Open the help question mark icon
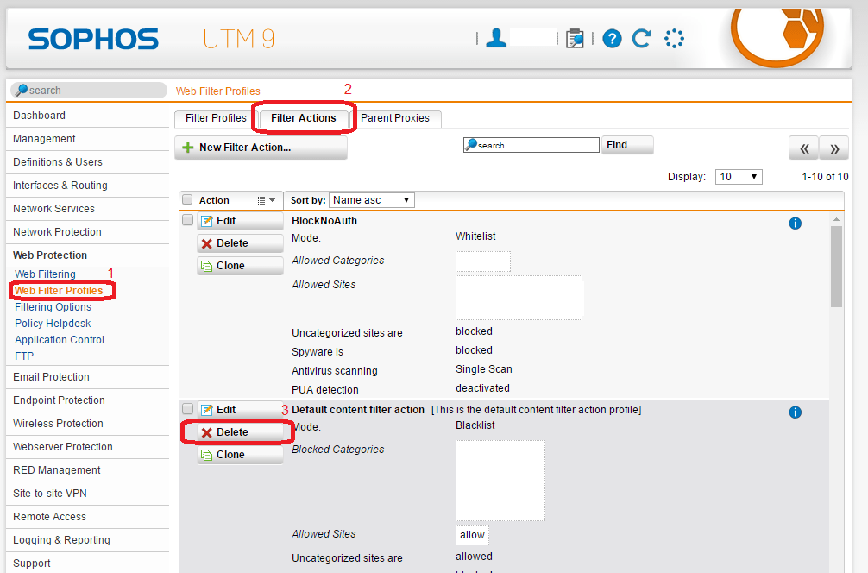 612,39
